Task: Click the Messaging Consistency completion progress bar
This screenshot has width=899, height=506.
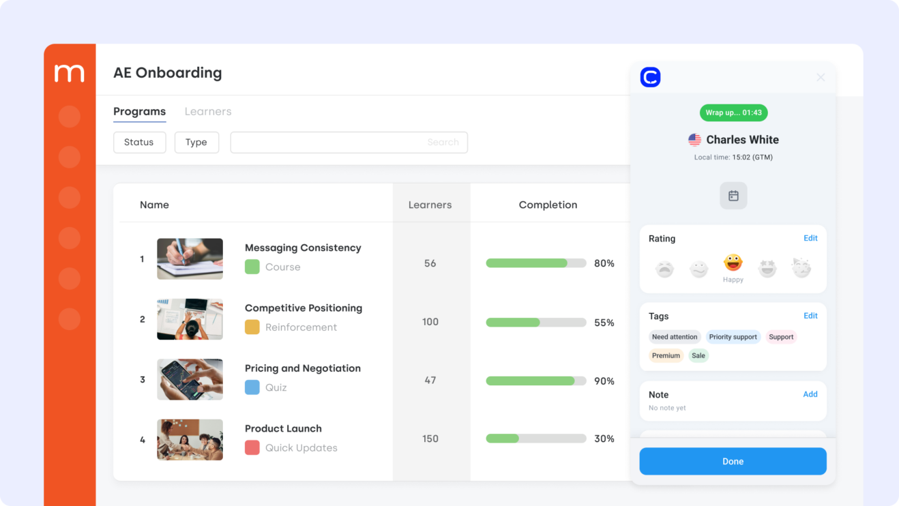Action: pyautogui.click(x=535, y=263)
